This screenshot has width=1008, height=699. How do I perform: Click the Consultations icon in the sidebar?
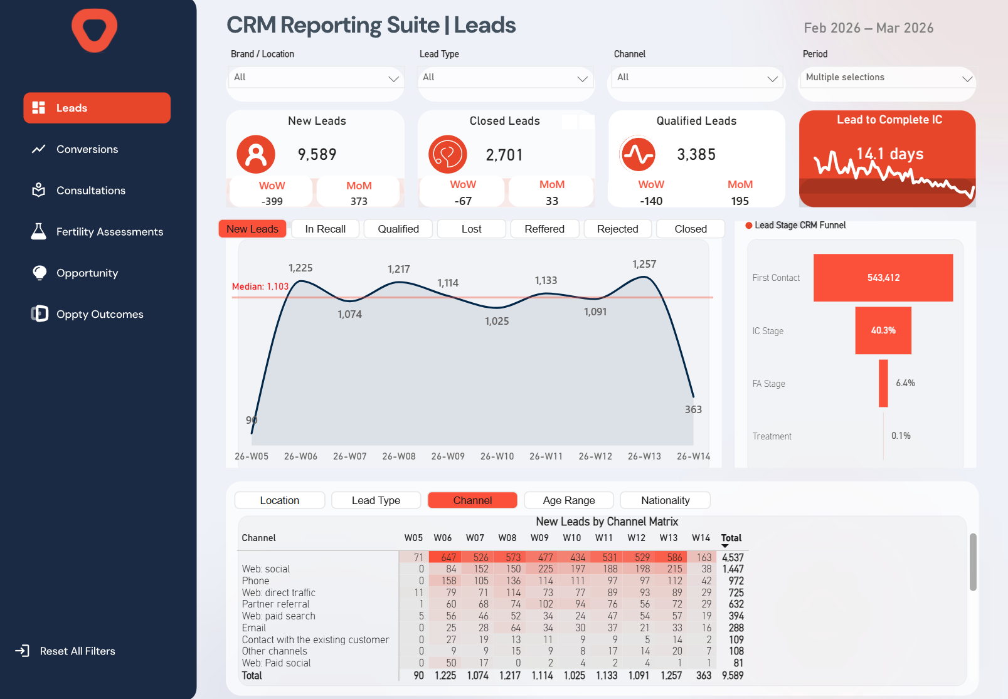[39, 190]
